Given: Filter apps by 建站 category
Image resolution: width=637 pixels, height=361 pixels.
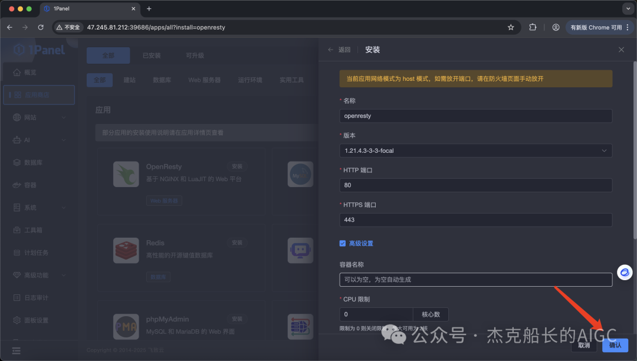Looking at the screenshot, I should [x=130, y=80].
